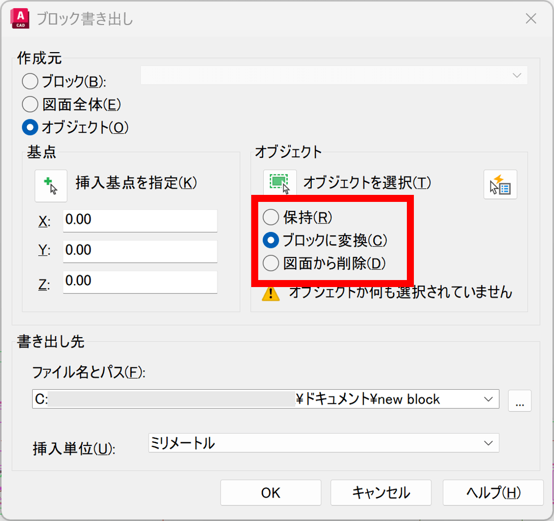Open the 挿入単位 ミリメートル dropdown

point(488,443)
